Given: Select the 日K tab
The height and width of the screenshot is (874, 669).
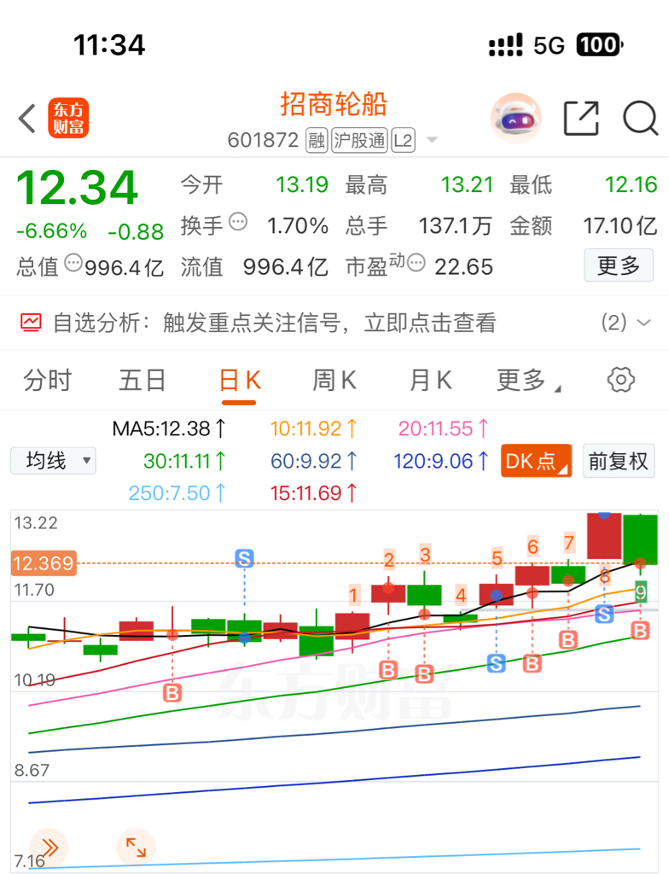Looking at the screenshot, I should (x=240, y=381).
